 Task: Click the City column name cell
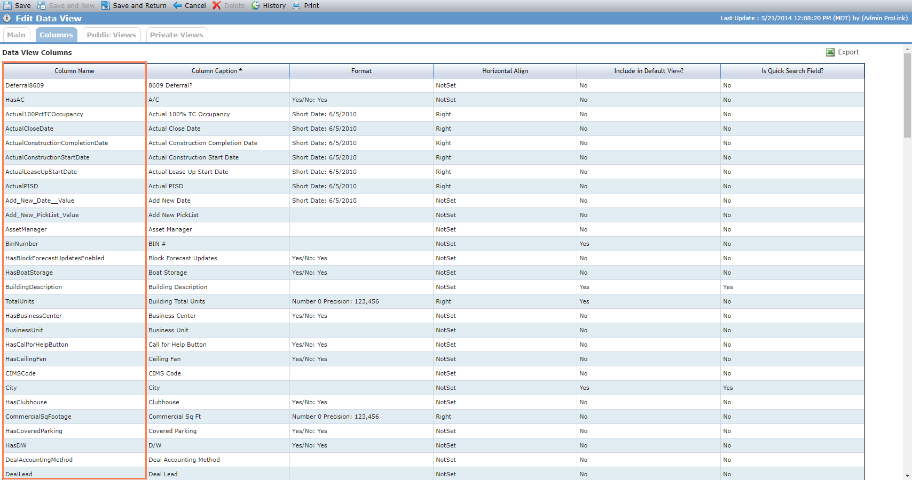point(74,388)
